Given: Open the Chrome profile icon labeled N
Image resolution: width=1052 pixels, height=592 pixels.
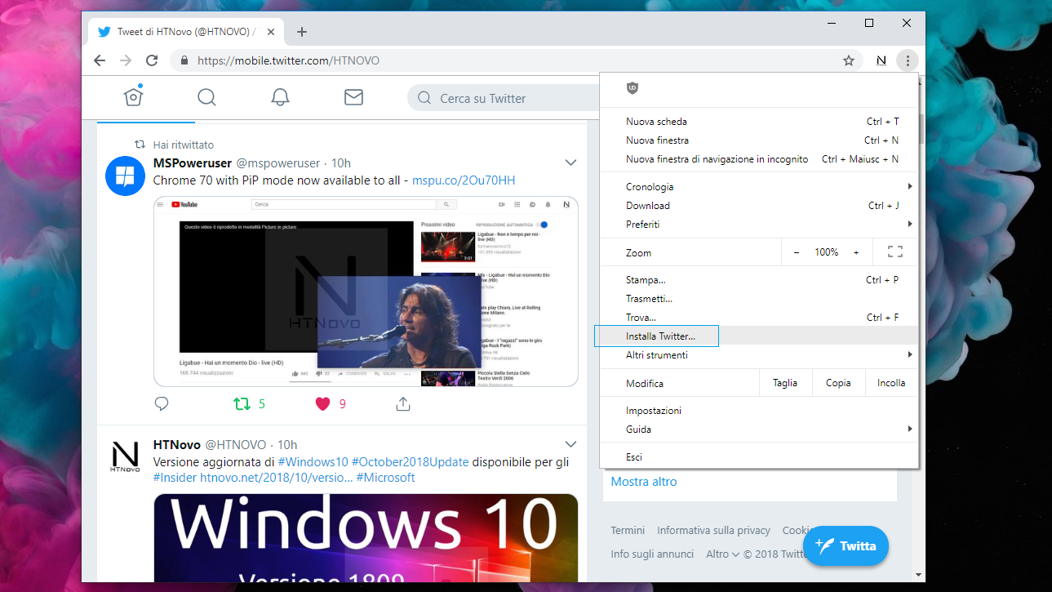Looking at the screenshot, I should pyautogui.click(x=881, y=60).
